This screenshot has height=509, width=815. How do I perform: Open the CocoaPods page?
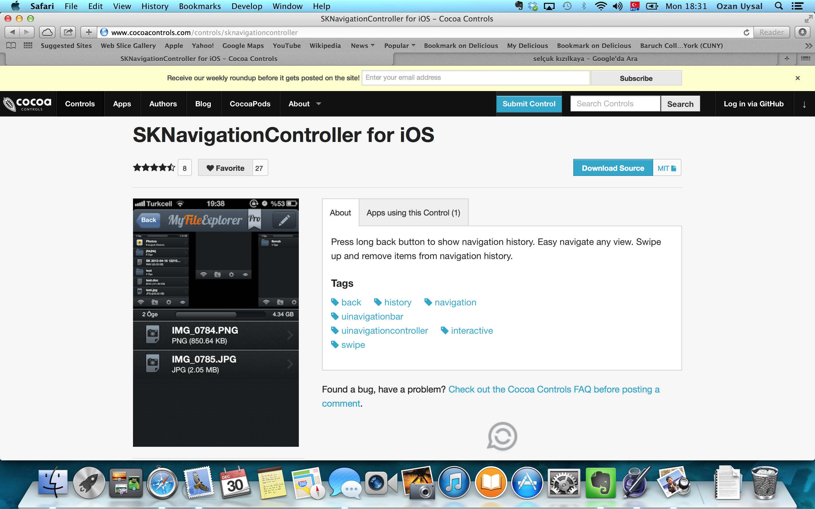tap(250, 104)
